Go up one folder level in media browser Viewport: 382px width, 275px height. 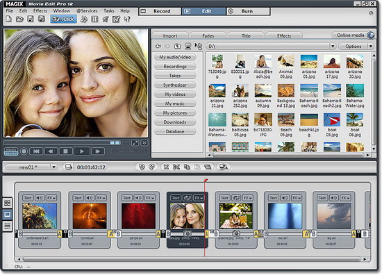point(177,46)
